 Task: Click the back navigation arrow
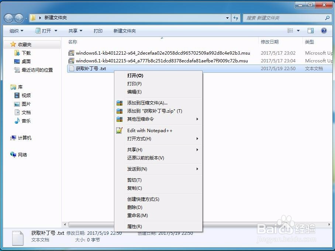tap(8, 17)
